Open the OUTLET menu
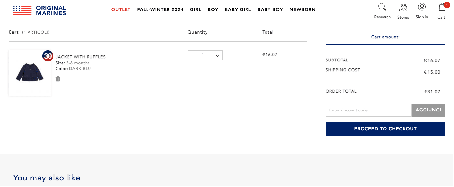 coord(121,9)
